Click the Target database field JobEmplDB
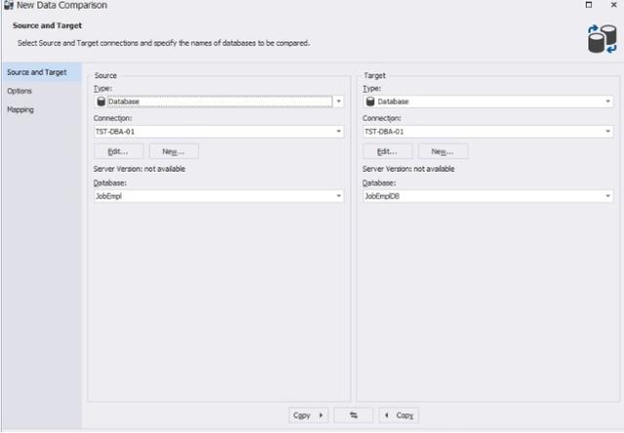624x433 pixels. pos(487,196)
